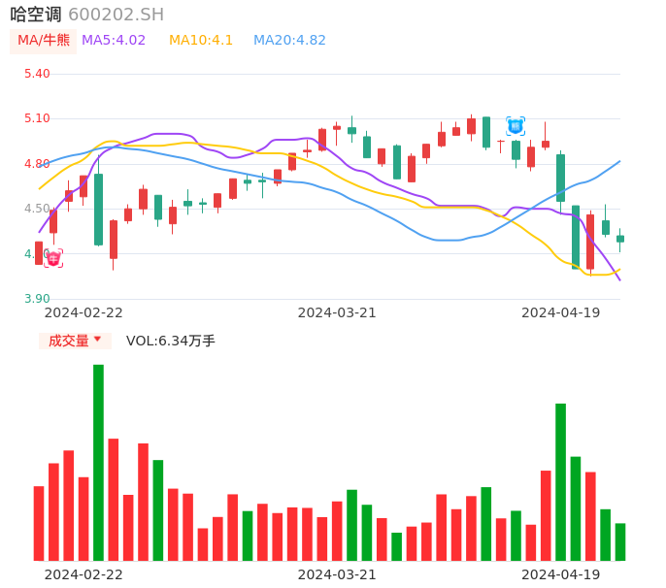
Task: Click the 哈空调 stock name
Action: tap(36, 15)
